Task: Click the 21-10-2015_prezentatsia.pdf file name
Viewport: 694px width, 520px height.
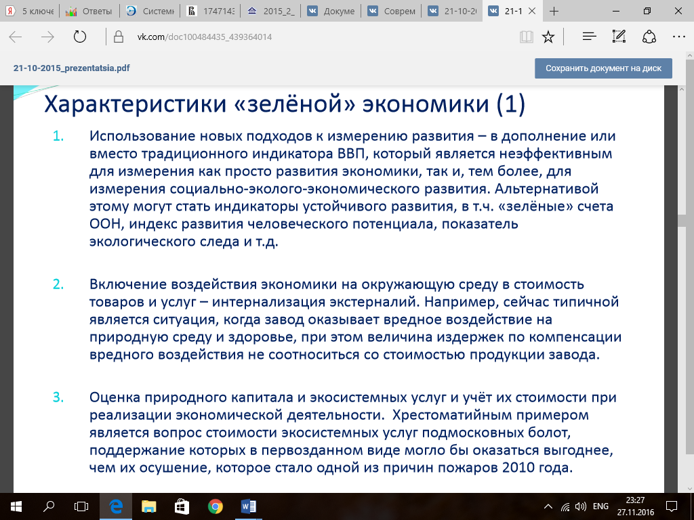Action: pyautogui.click(x=72, y=68)
